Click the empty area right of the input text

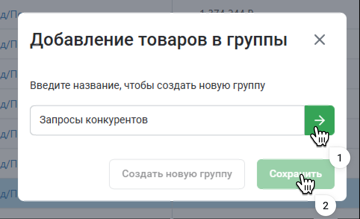pyautogui.click(x=224, y=120)
